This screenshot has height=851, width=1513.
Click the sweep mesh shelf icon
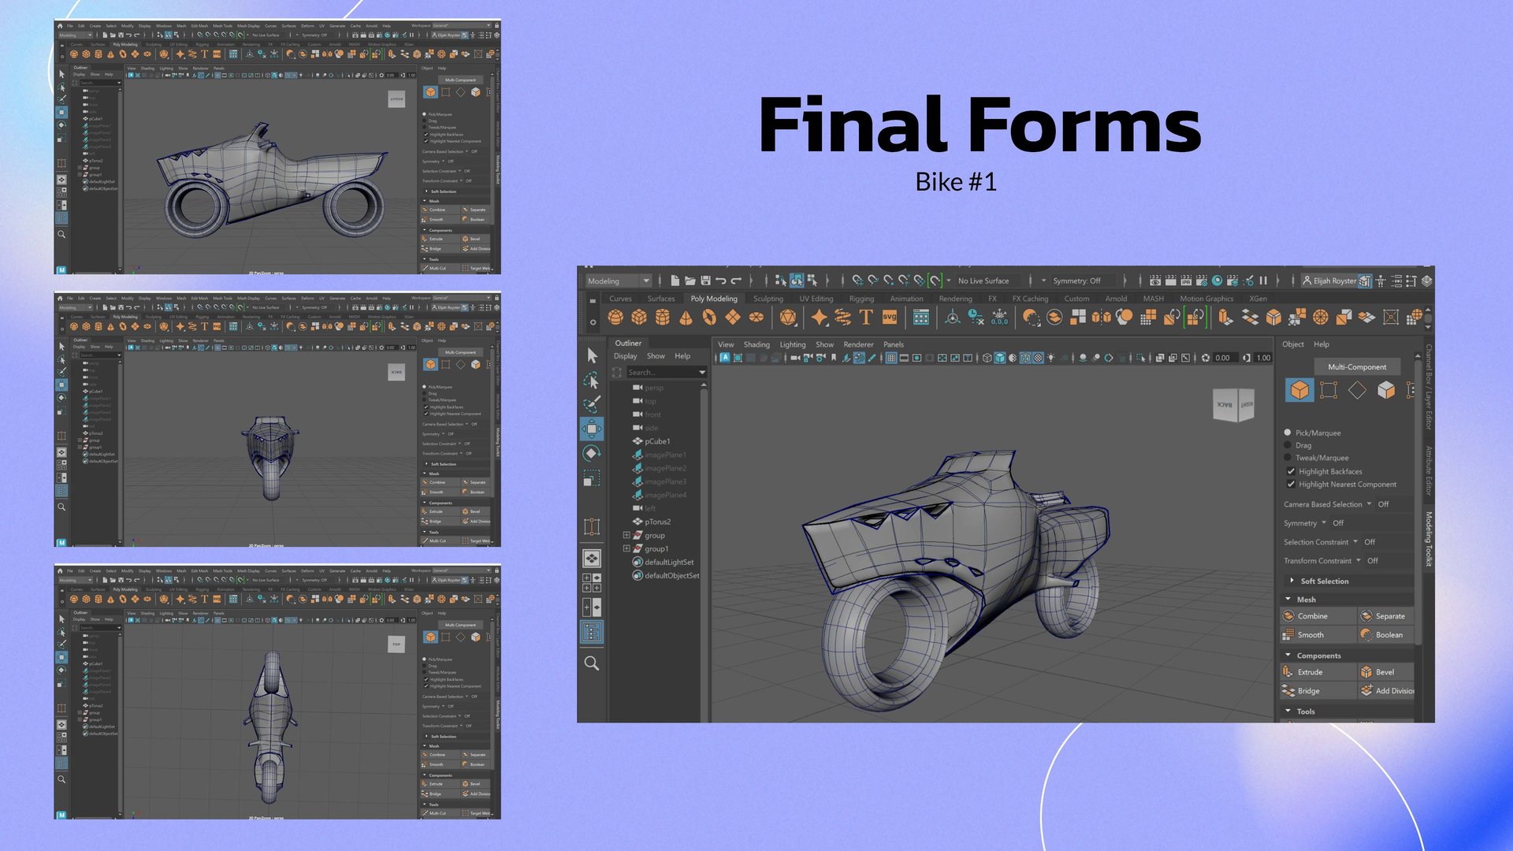click(842, 317)
